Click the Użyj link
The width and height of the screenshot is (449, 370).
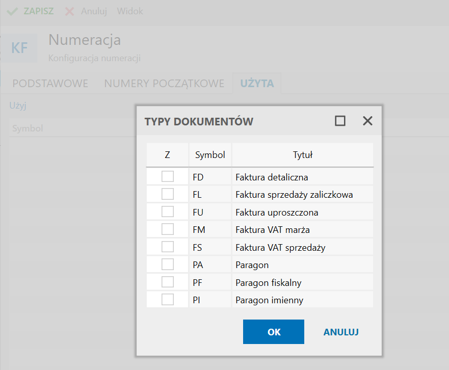click(x=18, y=106)
